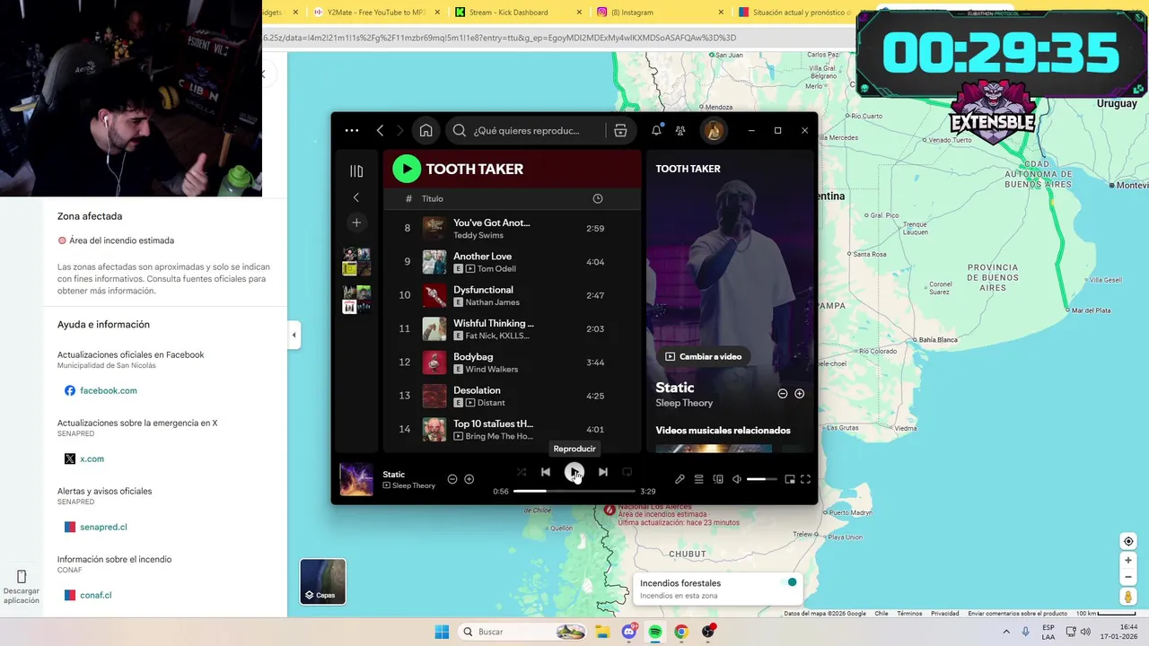Select track Wishful Thinking
This screenshot has height=646, width=1149.
click(513, 329)
